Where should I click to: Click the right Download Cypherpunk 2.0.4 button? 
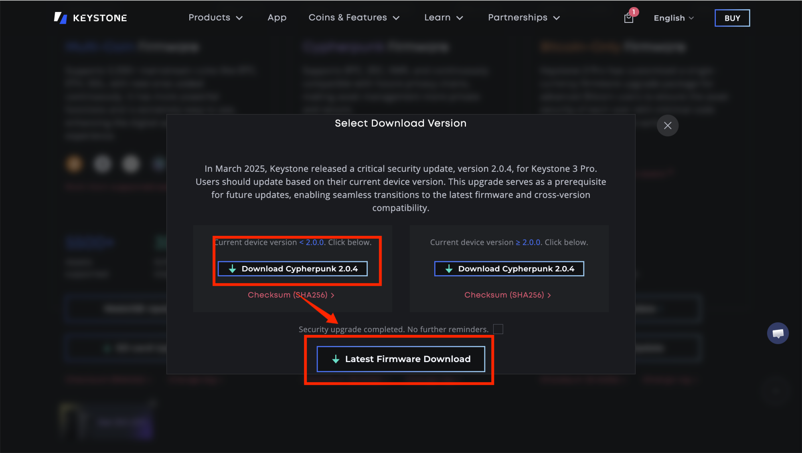pos(509,269)
